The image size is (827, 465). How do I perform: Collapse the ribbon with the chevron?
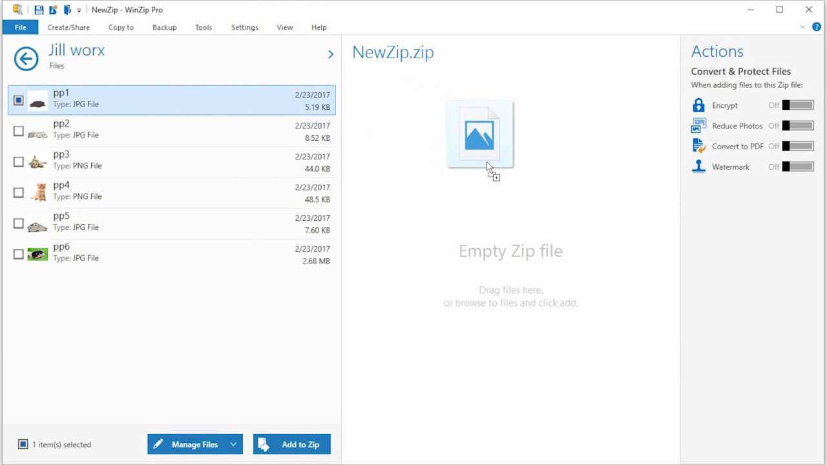(802, 27)
